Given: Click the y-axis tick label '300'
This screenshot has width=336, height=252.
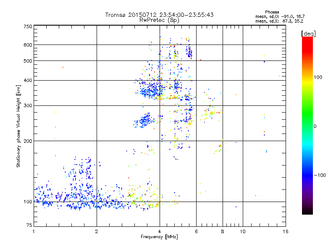Looking at the screenshot, I should pyautogui.click(x=28, y=106).
